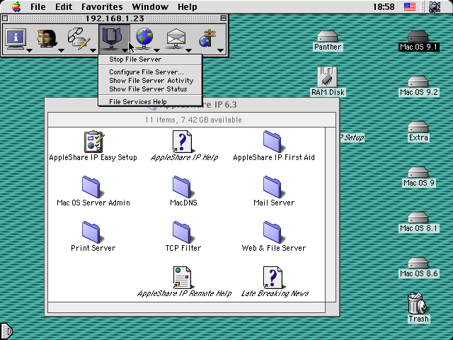Click the DNS signpost globe icon

[207, 38]
